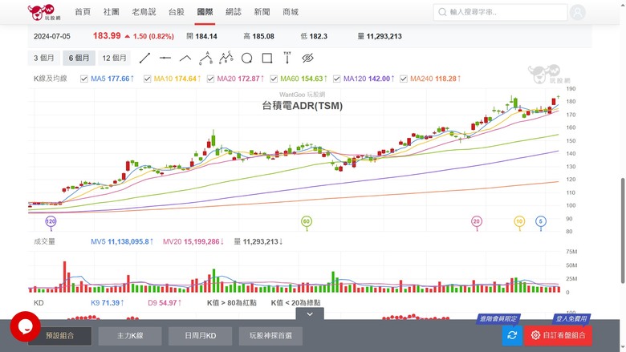
Task: Open 自訂看盤組合 settings button
Action: [x=558, y=335]
